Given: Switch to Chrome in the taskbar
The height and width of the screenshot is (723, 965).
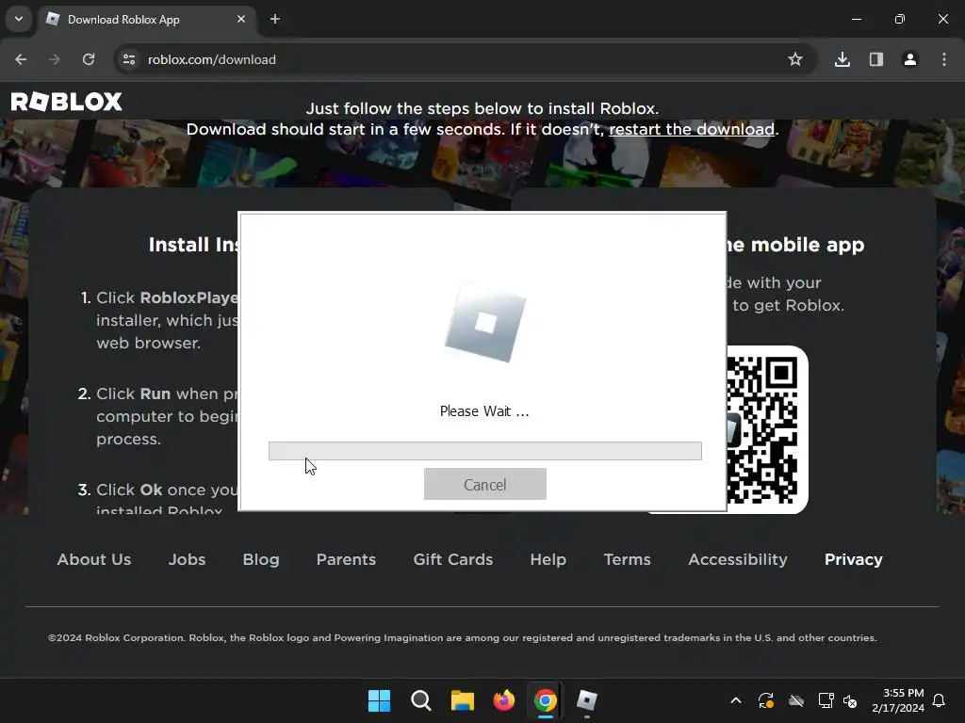Looking at the screenshot, I should (x=546, y=700).
